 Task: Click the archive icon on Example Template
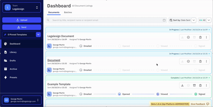[194, 85]
